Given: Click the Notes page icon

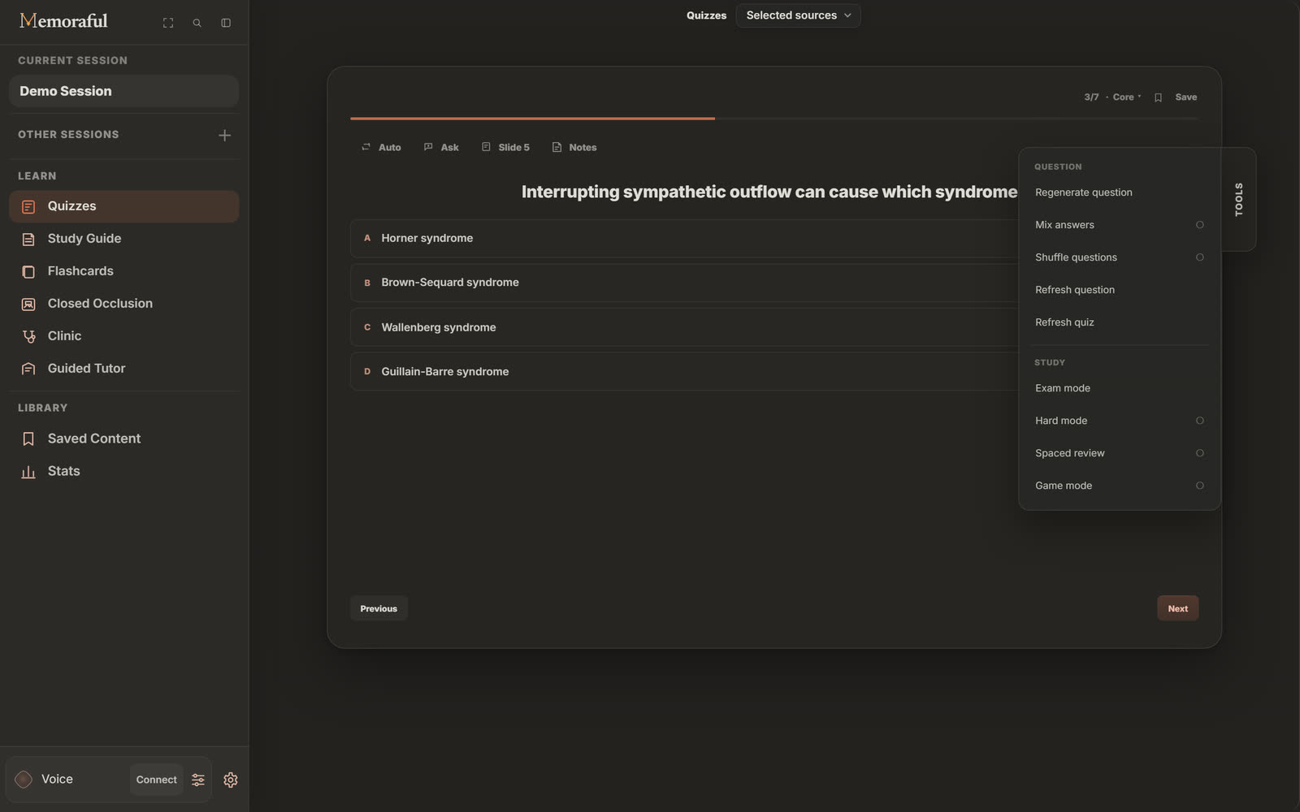Looking at the screenshot, I should coord(557,147).
